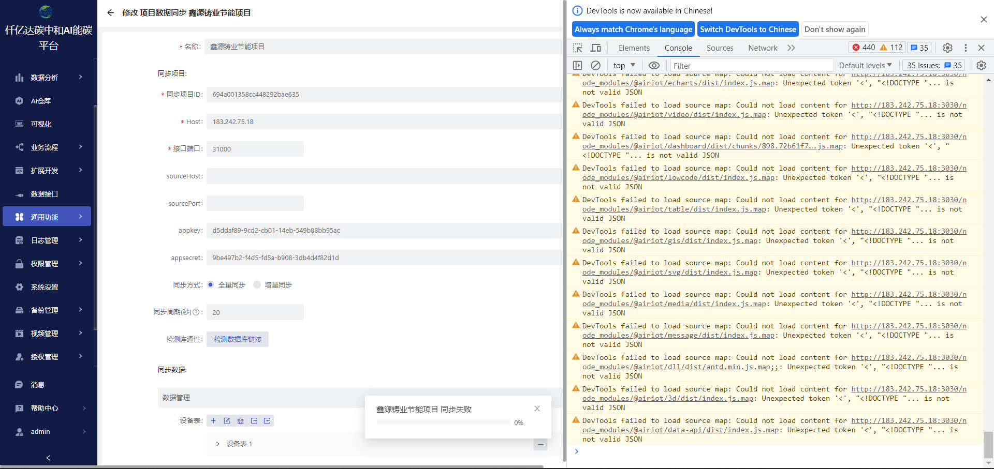Click the add (+) icon beside 设备表
This screenshot has width=994, height=469.
point(213,421)
